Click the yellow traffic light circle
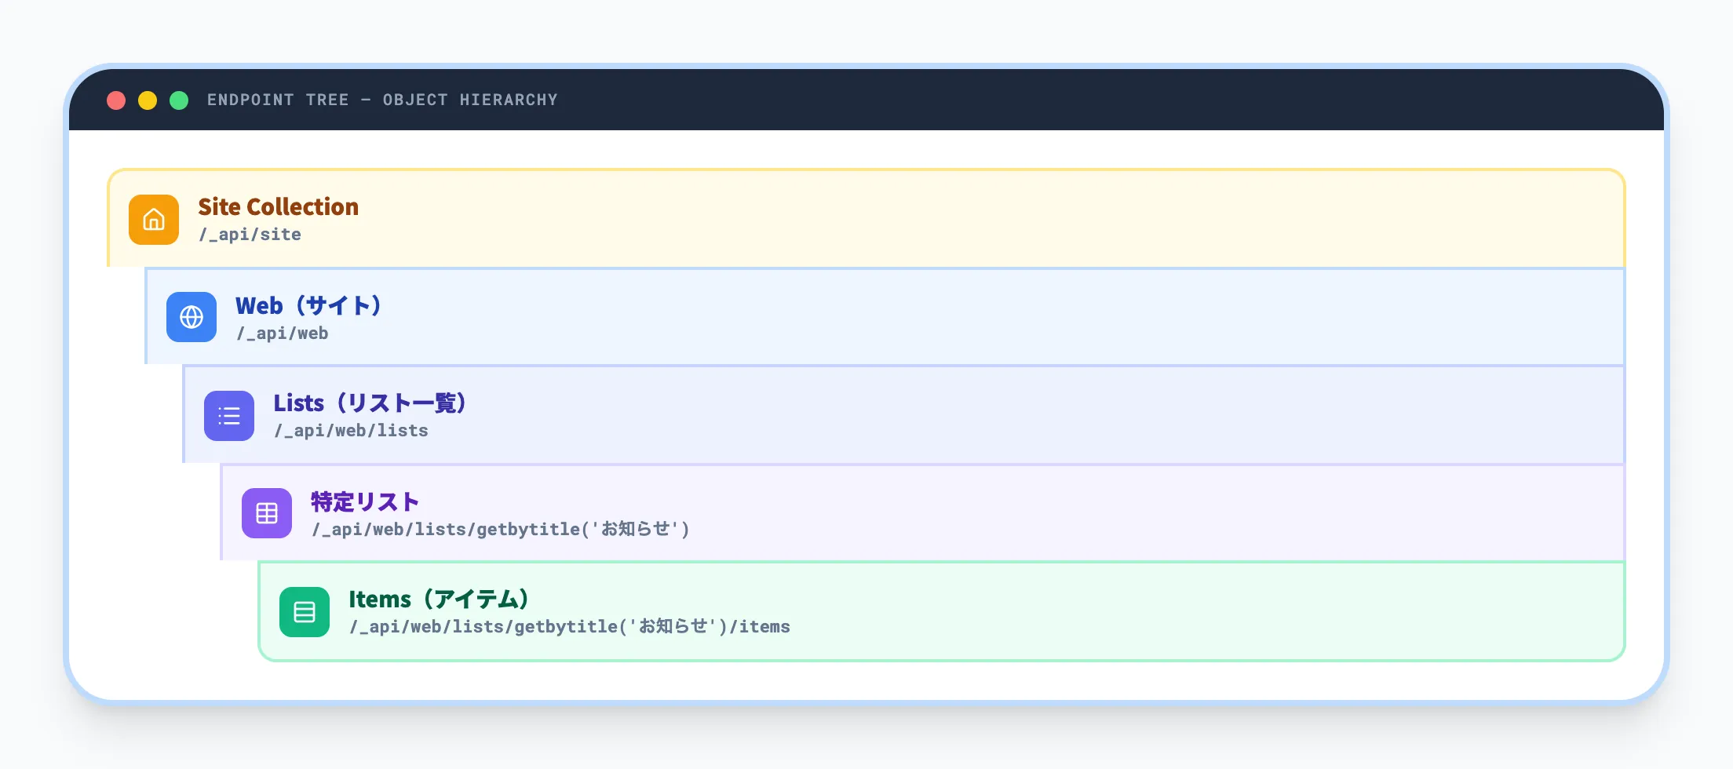This screenshot has width=1733, height=769. pyautogui.click(x=148, y=100)
